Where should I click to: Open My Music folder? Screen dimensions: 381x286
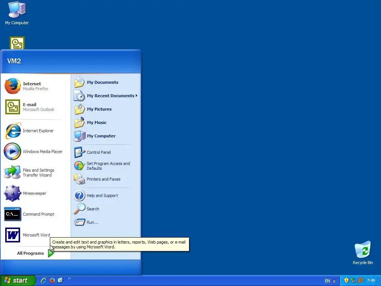tap(106, 123)
